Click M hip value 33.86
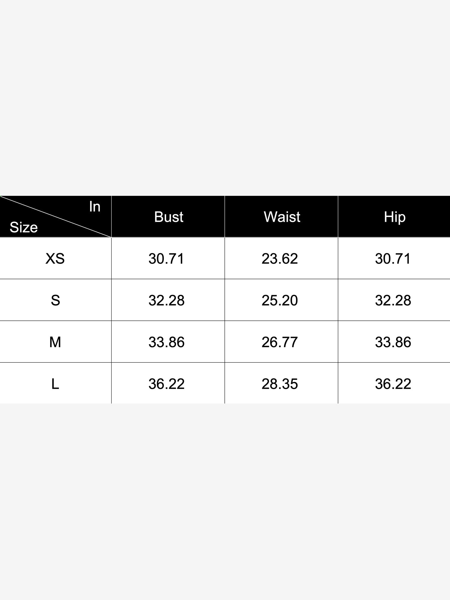Viewport: 450px width, 600px height. tap(393, 342)
